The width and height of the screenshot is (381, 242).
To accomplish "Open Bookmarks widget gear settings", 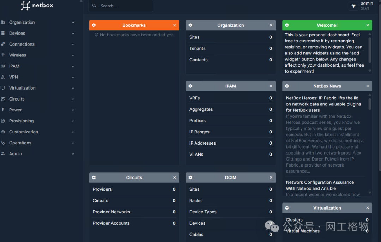I will (94, 25).
